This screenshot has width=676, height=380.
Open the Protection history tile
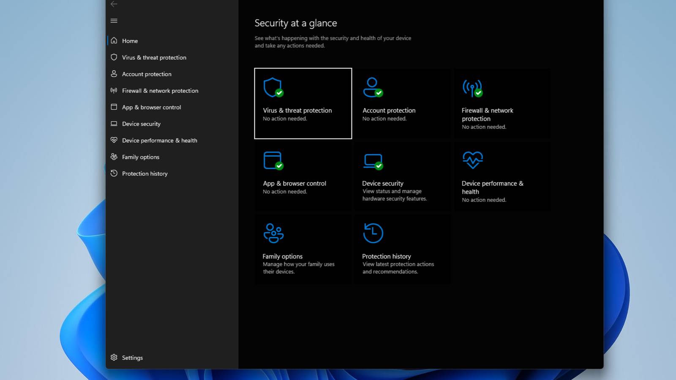(x=402, y=249)
